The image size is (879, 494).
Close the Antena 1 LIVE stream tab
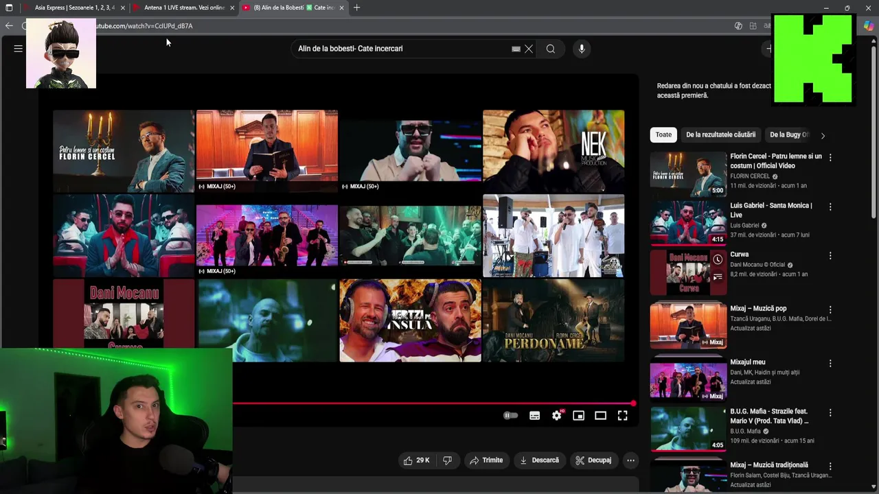pos(232,8)
